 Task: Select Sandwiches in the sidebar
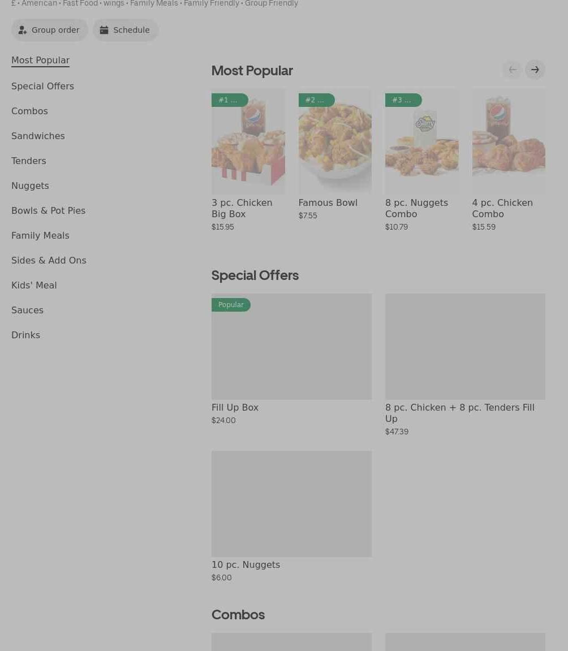(38, 136)
